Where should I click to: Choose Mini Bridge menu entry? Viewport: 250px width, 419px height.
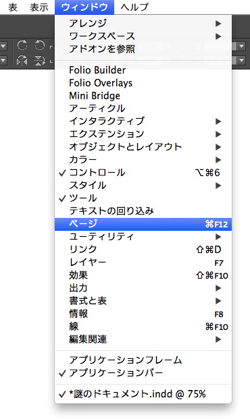point(143,96)
